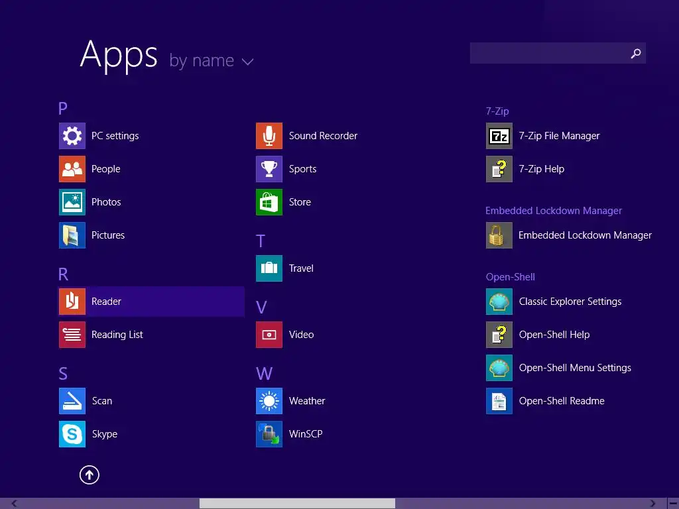Launch Embedded Lockdown Manager padlock icon
The width and height of the screenshot is (679, 509).
[x=499, y=235]
